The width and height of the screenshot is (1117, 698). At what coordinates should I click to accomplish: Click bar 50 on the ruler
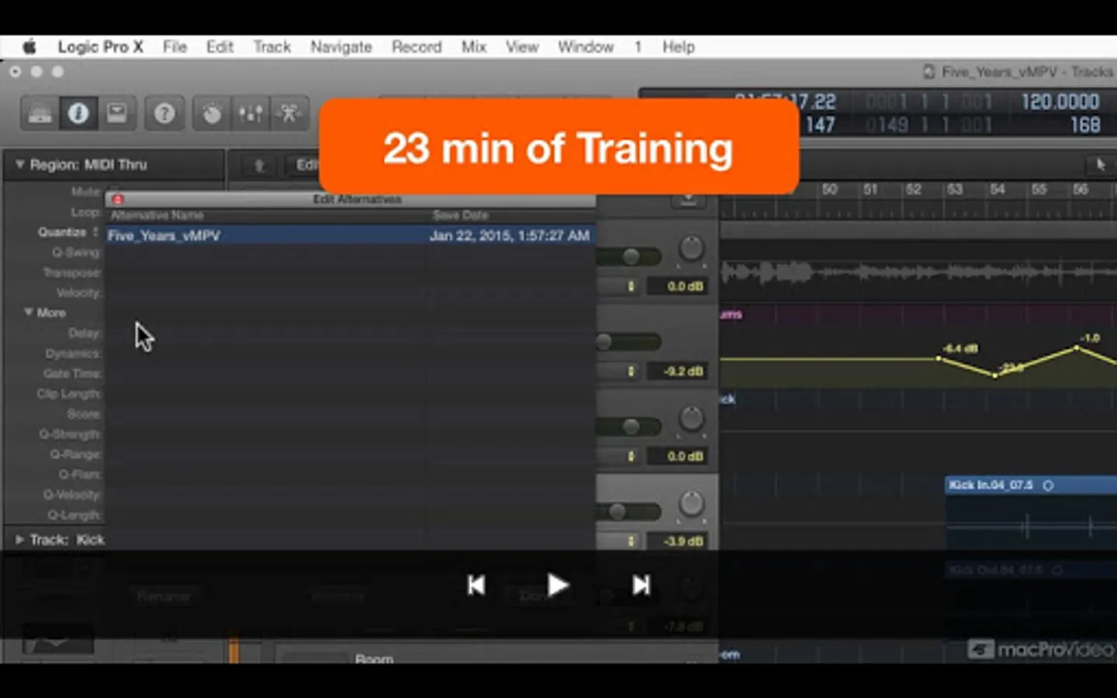(x=829, y=190)
